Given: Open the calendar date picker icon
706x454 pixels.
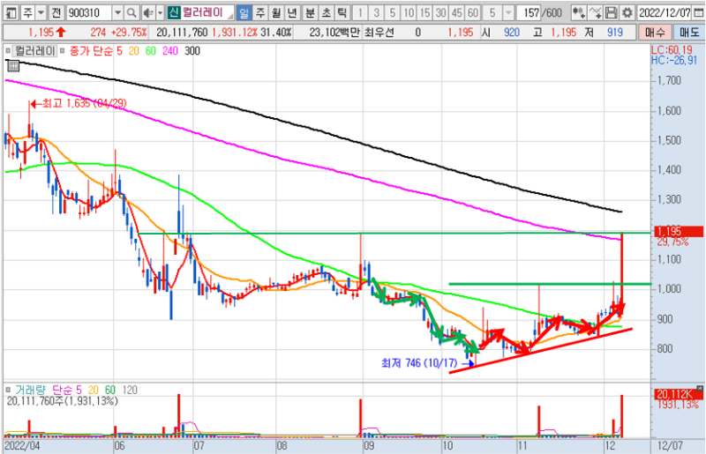Looking at the screenshot, I should point(697,13).
